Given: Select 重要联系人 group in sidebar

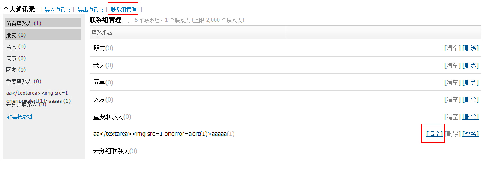Looking at the screenshot, I should click(x=24, y=81).
